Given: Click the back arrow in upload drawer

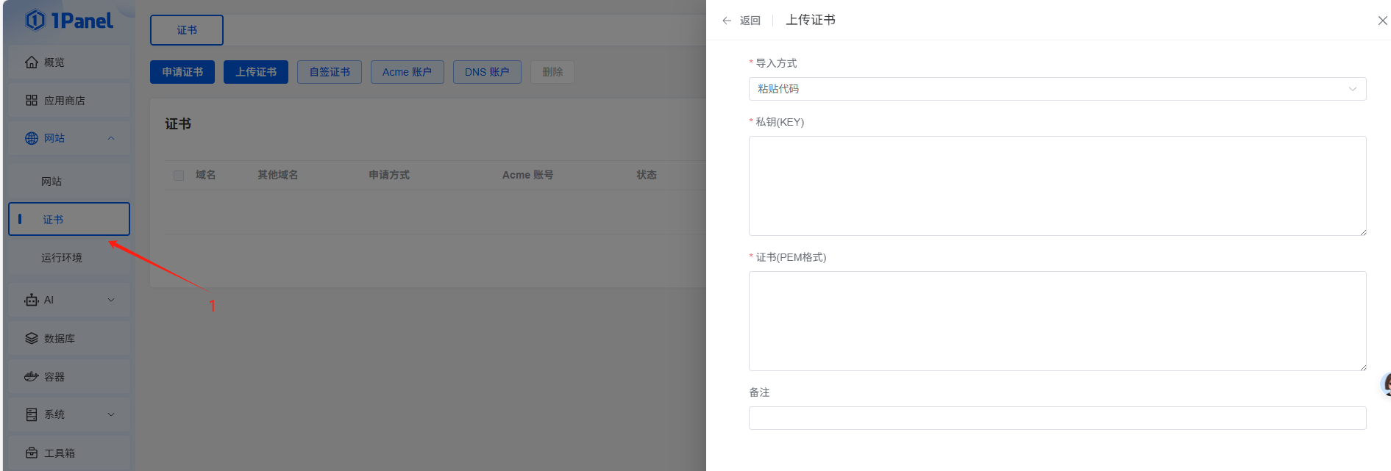Looking at the screenshot, I should point(727,21).
